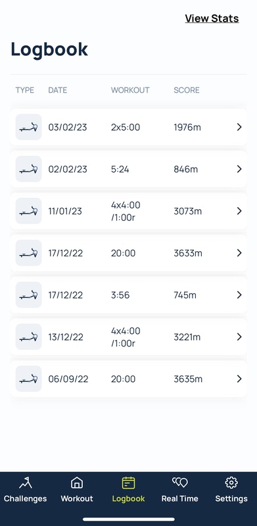257x526 pixels.
Task: Open the Challenges tab icon
Action: (25, 483)
